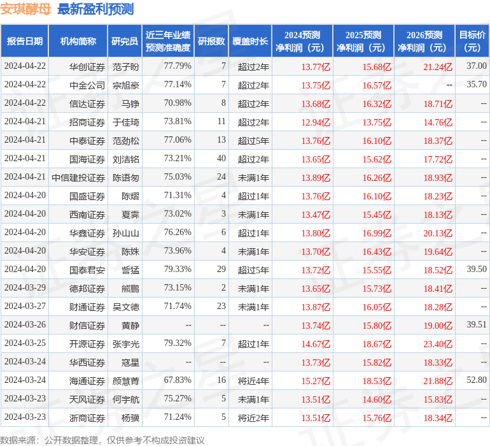Click target price 37.00
The width and height of the screenshot is (490, 446).
pos(477,66)
